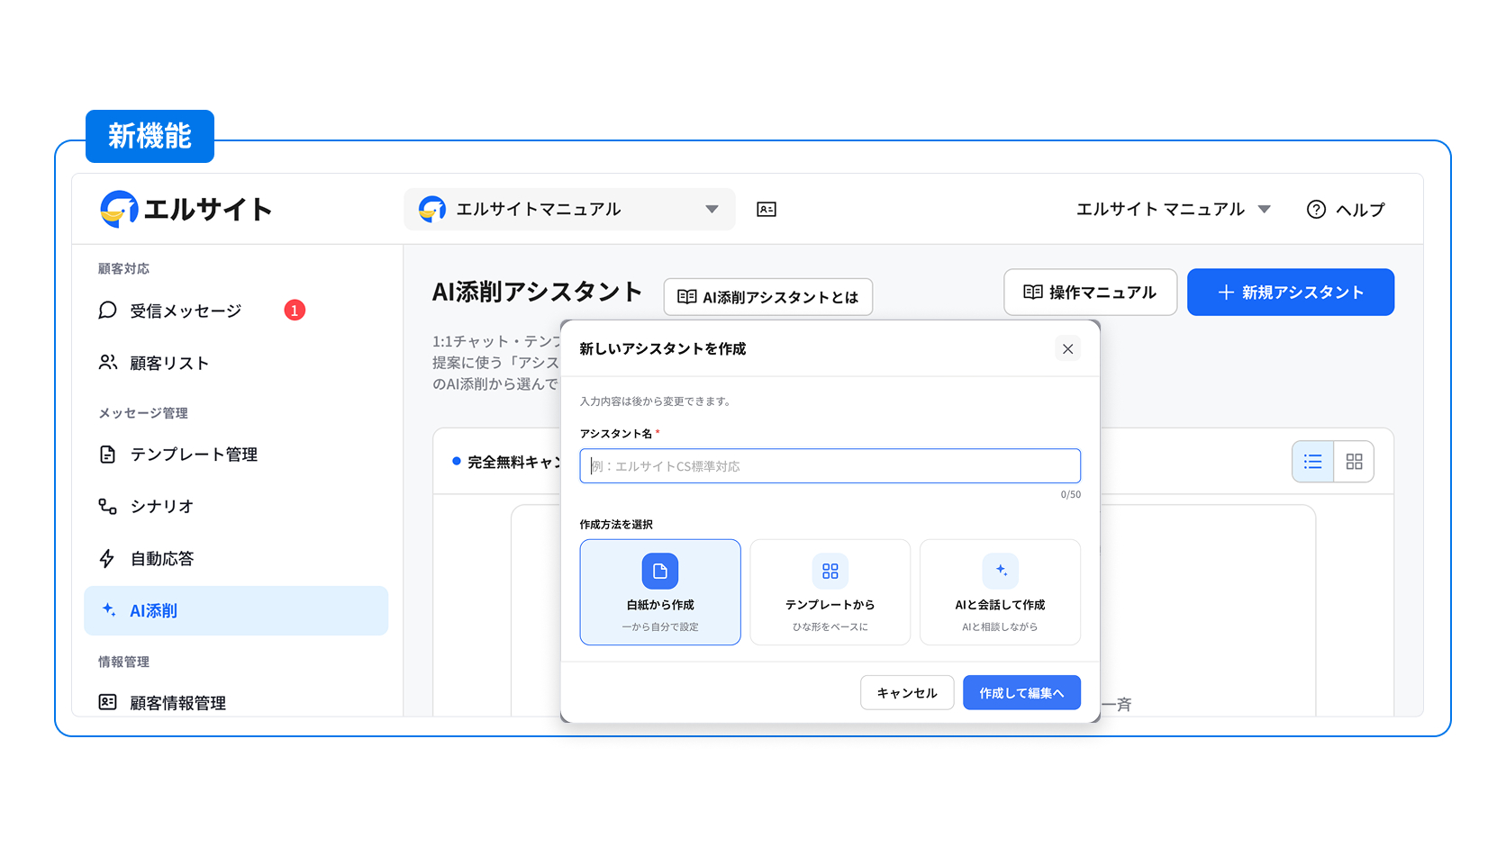Click the 完全無料キャン tab label

coord(513,462)
